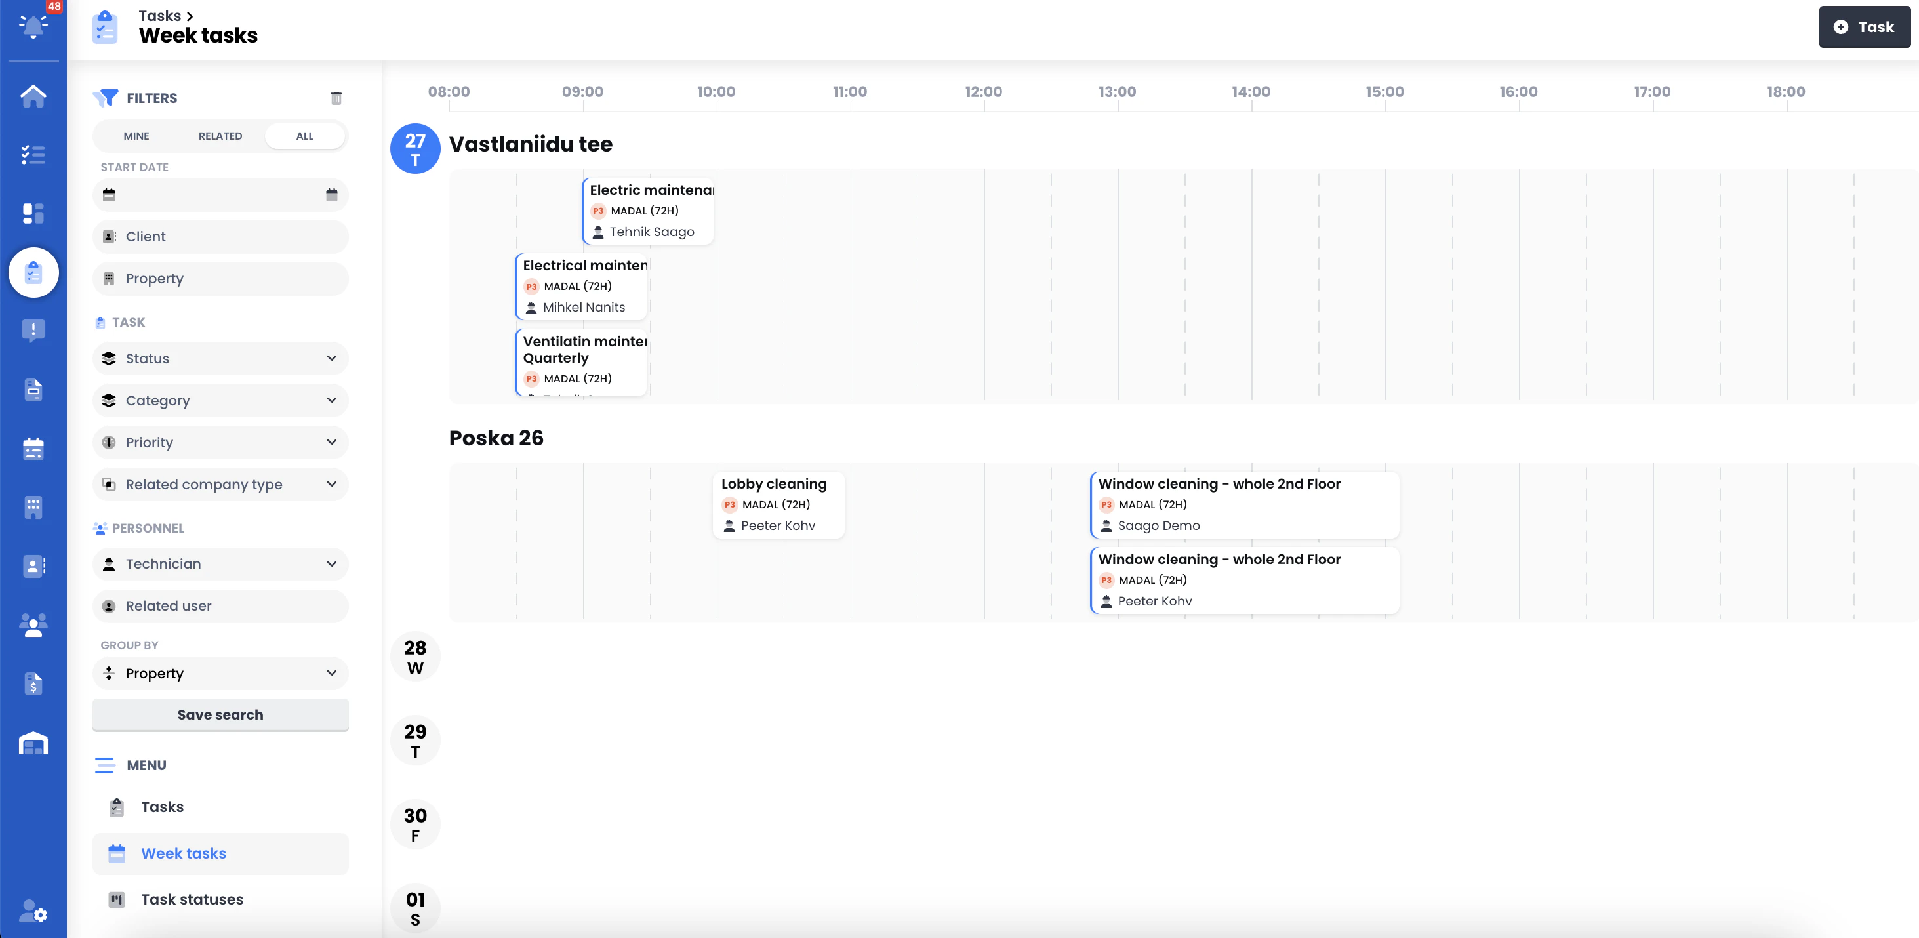
Task: Open the calendar icon in the sidebar
Action: click(x=33, y=449)
